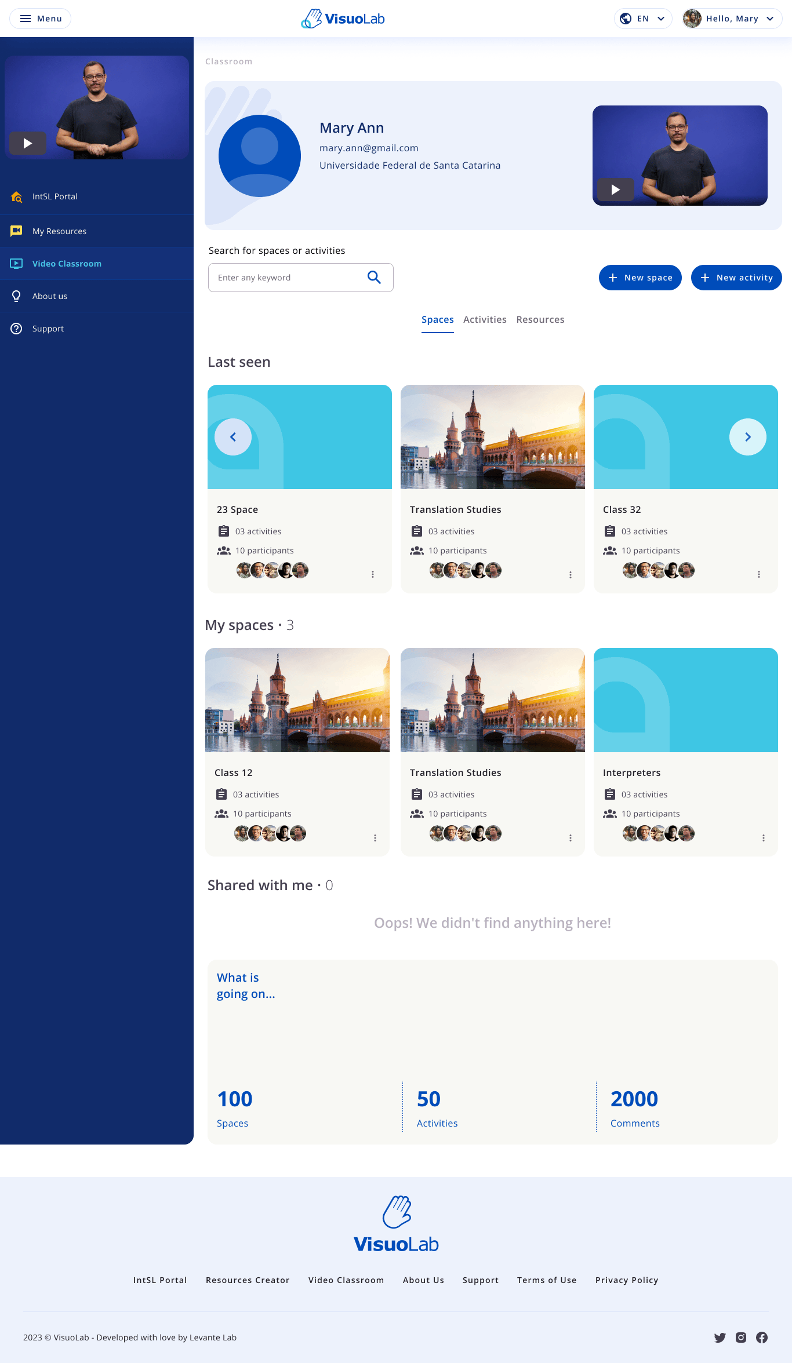Open options menu for Class 32 card
Image resolution: width=792 pixels, height=1363 pixels.
tap(759, 574)
